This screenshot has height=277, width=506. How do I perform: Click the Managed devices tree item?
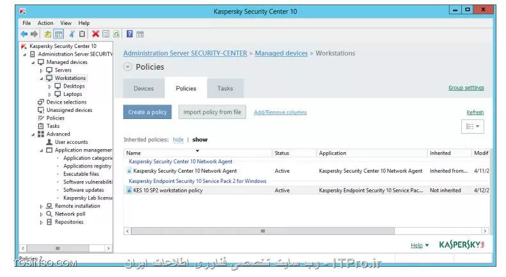coord(67,62)
